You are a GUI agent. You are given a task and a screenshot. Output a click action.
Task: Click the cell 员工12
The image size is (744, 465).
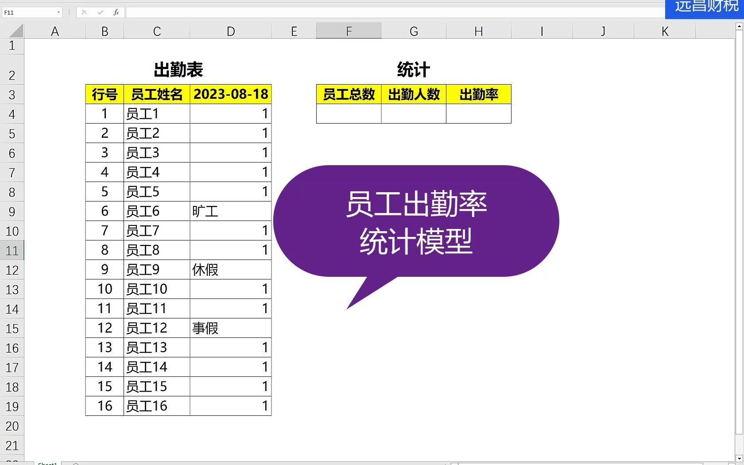click(157, 328)
